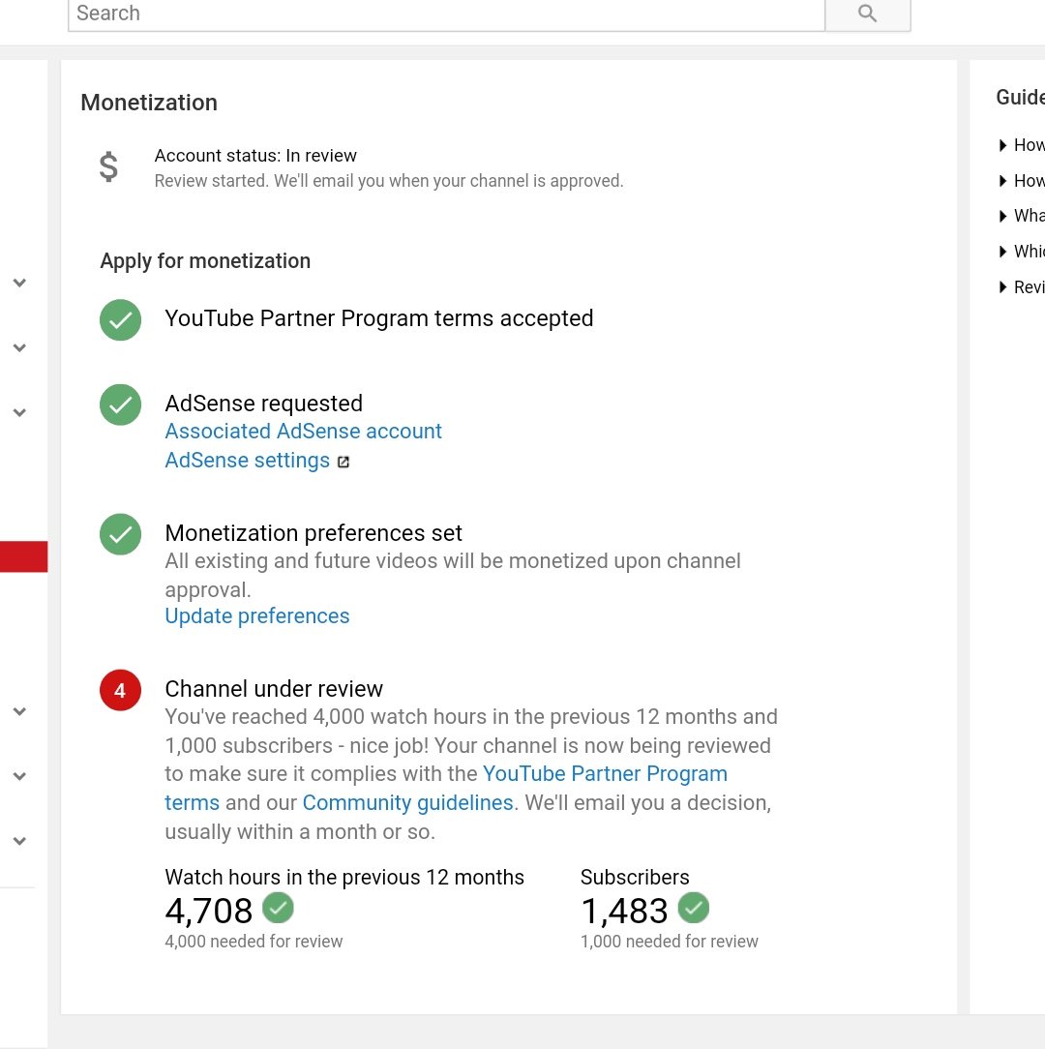Expand the Guide item starting with 'Revi'
Screen dimensions: 1045x1049
[1021, 287]
